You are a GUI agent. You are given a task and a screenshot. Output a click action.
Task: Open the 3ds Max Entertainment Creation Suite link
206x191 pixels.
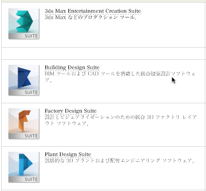point(93,11)
